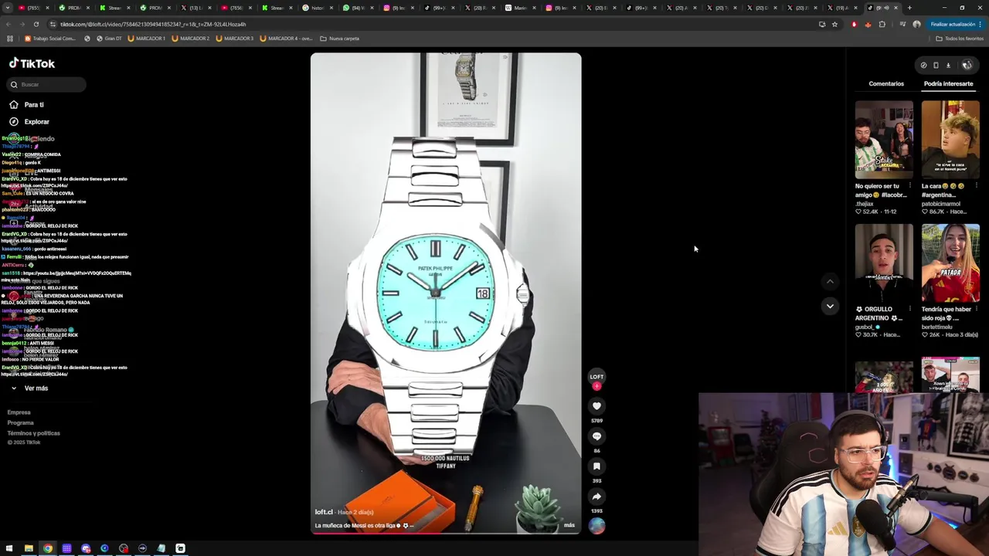Focus the Buscar search field

pyautogui.click(x=46, y=84)
